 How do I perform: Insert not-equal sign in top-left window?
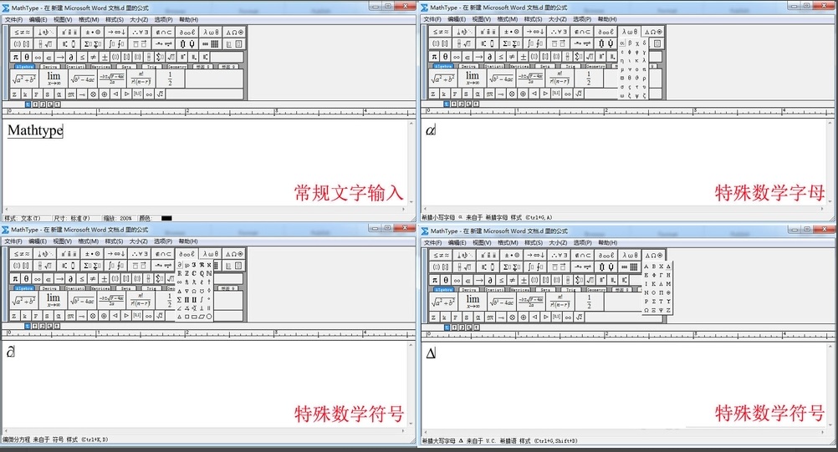94,57
